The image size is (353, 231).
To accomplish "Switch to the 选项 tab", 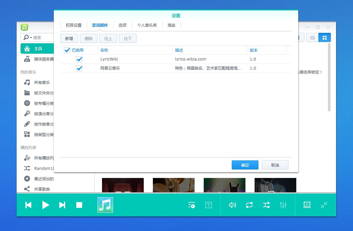I will pos(122,25).
